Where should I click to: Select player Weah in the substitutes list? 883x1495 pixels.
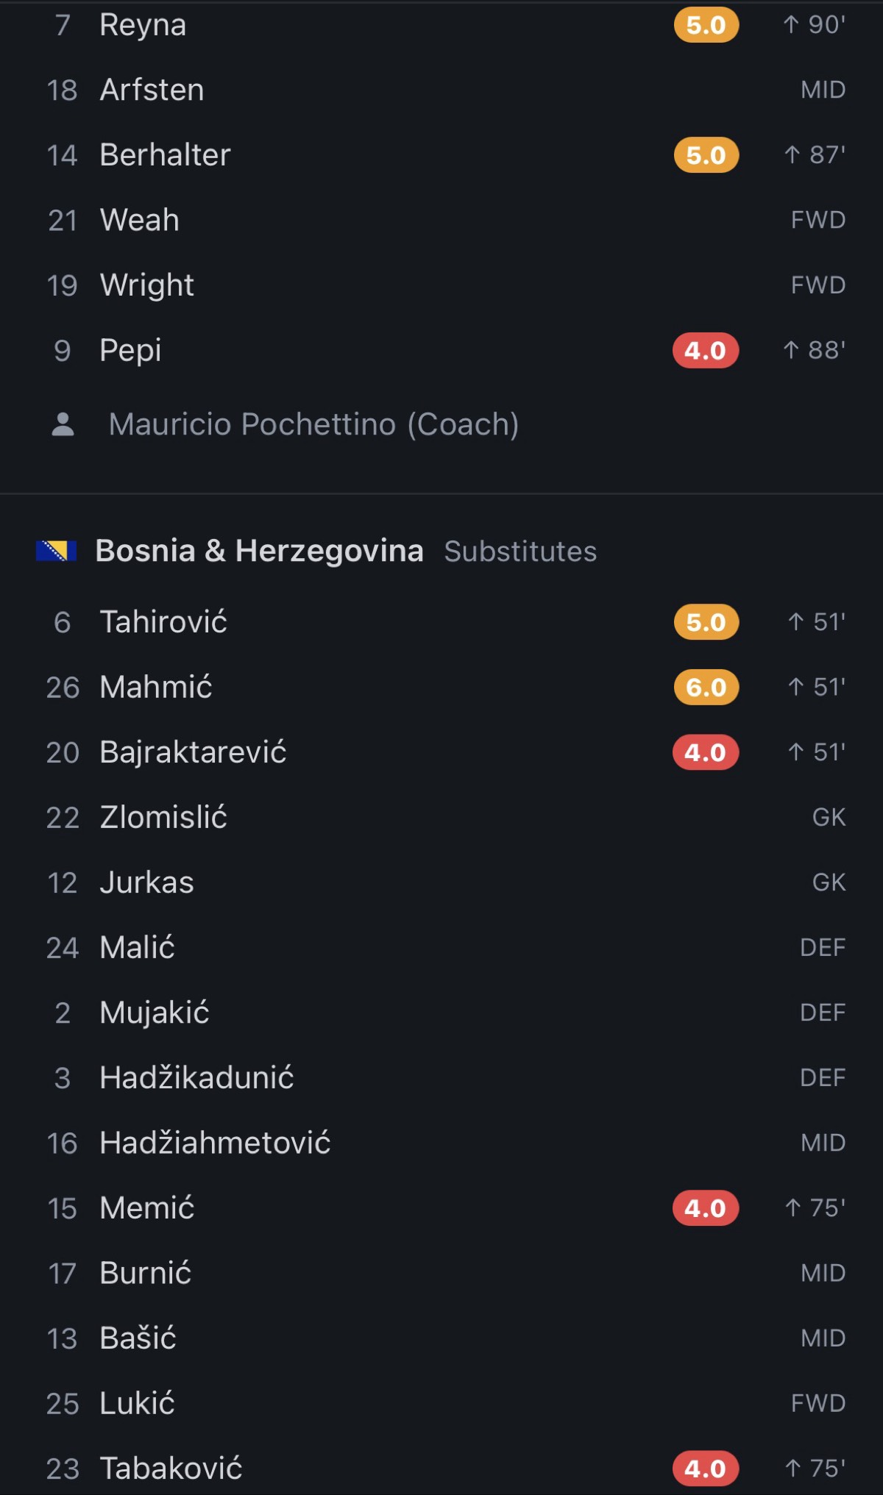(441, 220)
